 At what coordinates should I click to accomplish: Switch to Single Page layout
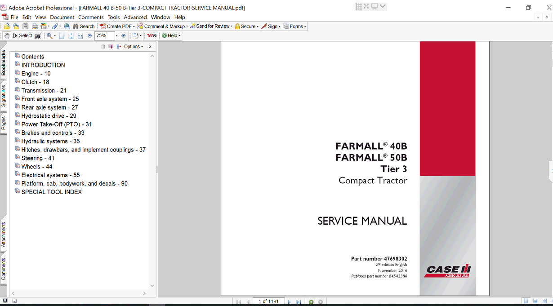tap(526, 302)
